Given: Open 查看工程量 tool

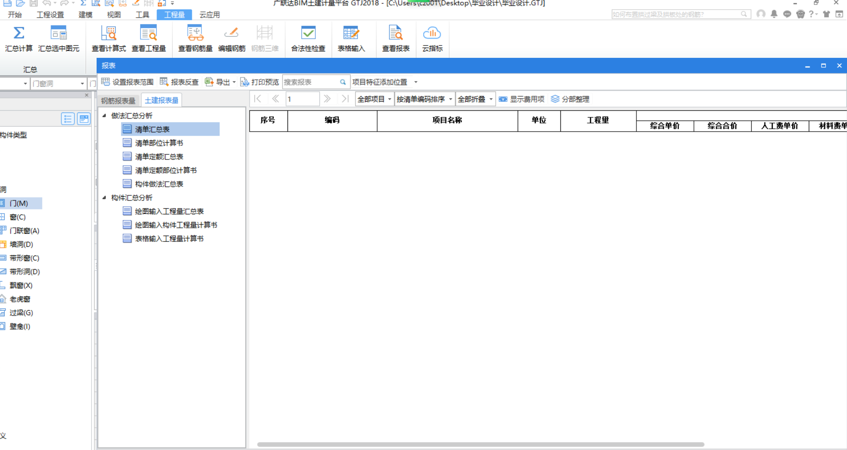Looking at the screenshot, I should (149, 39).
